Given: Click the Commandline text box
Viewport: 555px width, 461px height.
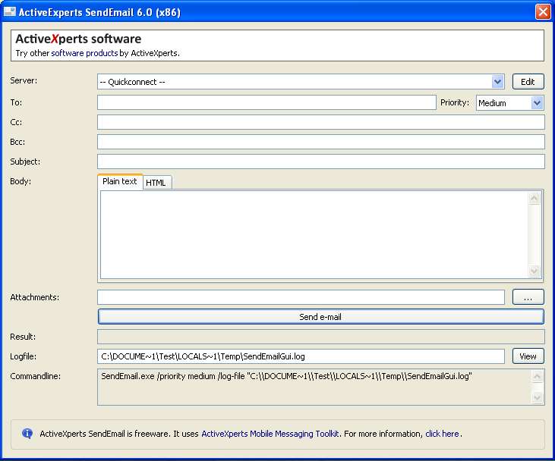Looking at the screenshot, I should pos(314,387).
